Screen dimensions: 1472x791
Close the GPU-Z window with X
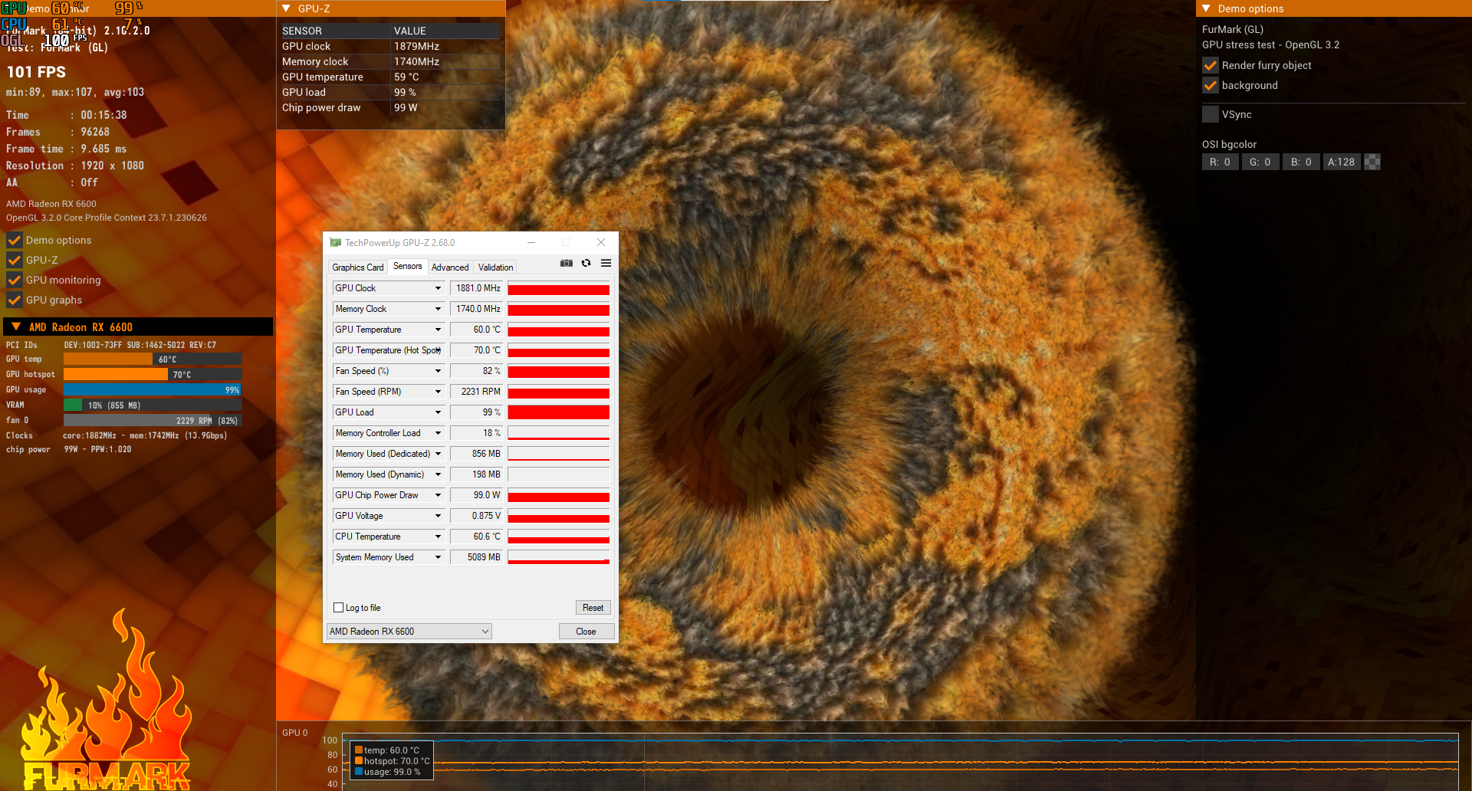point(601,242)
